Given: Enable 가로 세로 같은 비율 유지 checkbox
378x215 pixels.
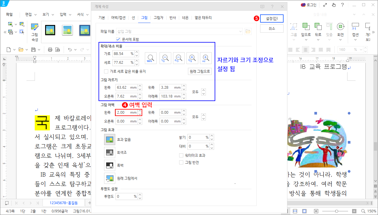Looking at the screenshot, I should pos(106,71).
